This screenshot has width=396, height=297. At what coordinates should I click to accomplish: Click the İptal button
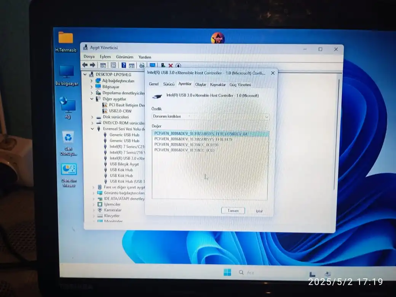point(259,211)
